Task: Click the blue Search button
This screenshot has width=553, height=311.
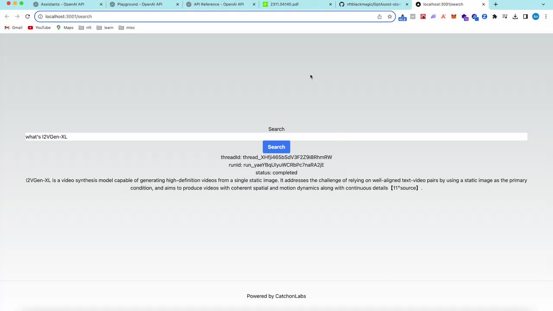Action: [x=276, y=147]
